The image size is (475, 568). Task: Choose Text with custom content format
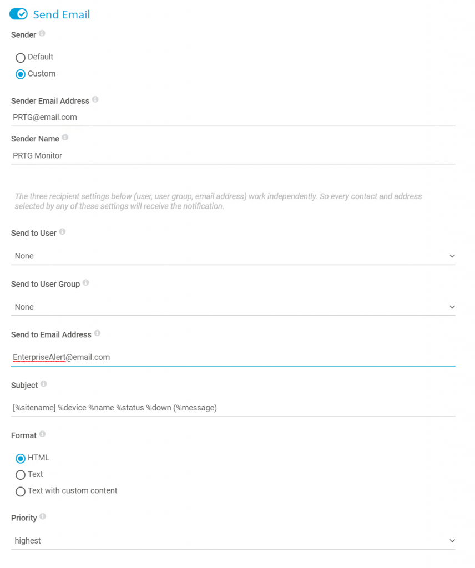click(x=21, y=491)
